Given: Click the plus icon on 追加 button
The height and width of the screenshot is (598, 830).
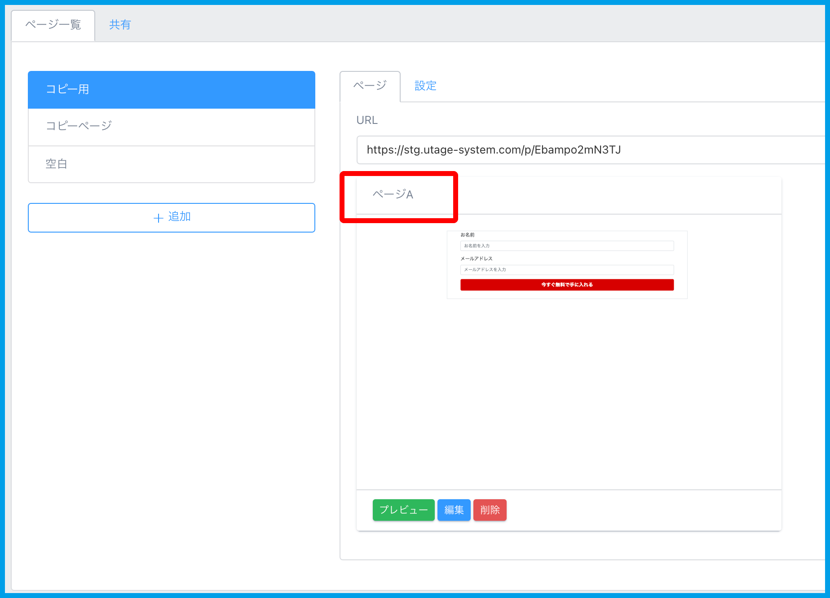Looking at the screenshot, I should (x=158, y=218).
